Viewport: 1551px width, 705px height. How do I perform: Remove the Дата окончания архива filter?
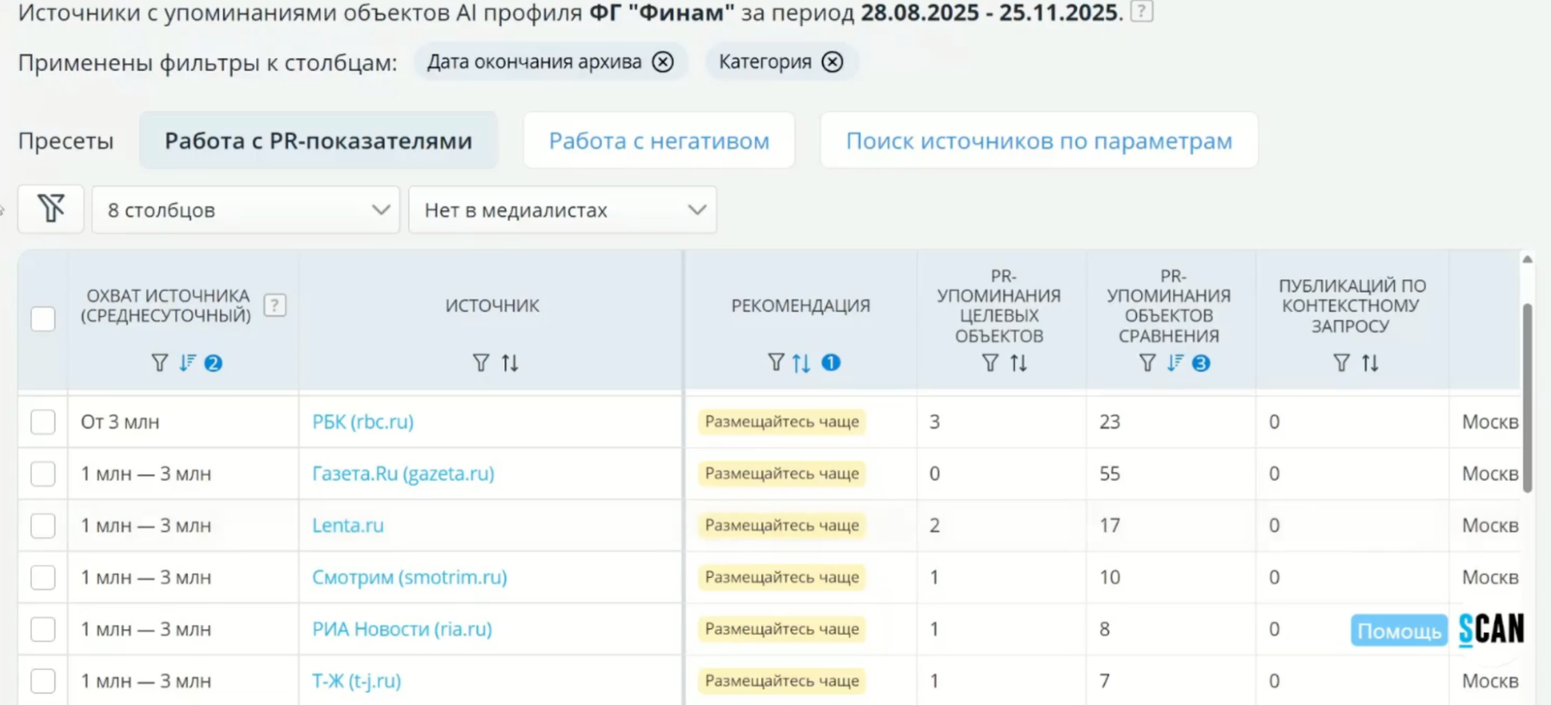661,61
